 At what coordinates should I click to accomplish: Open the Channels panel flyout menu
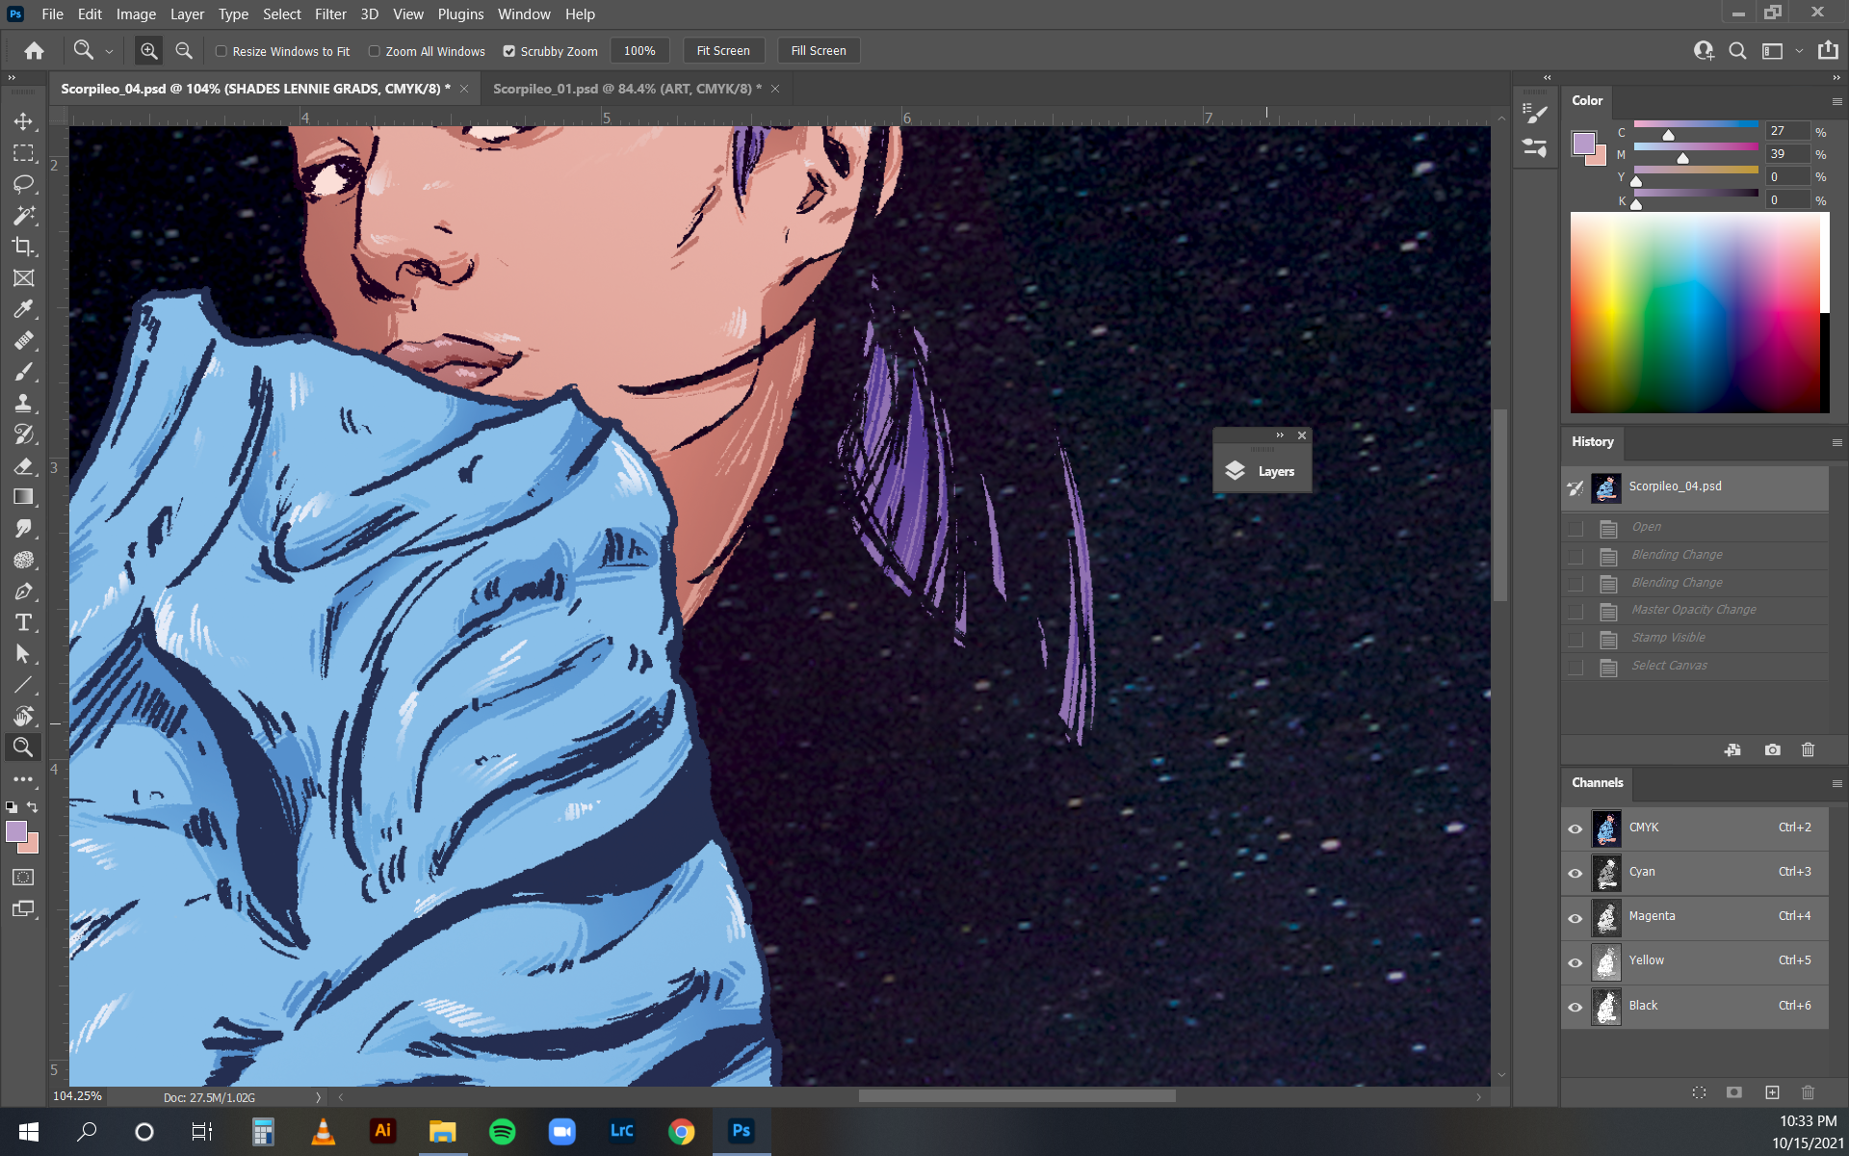[1836, 783]
